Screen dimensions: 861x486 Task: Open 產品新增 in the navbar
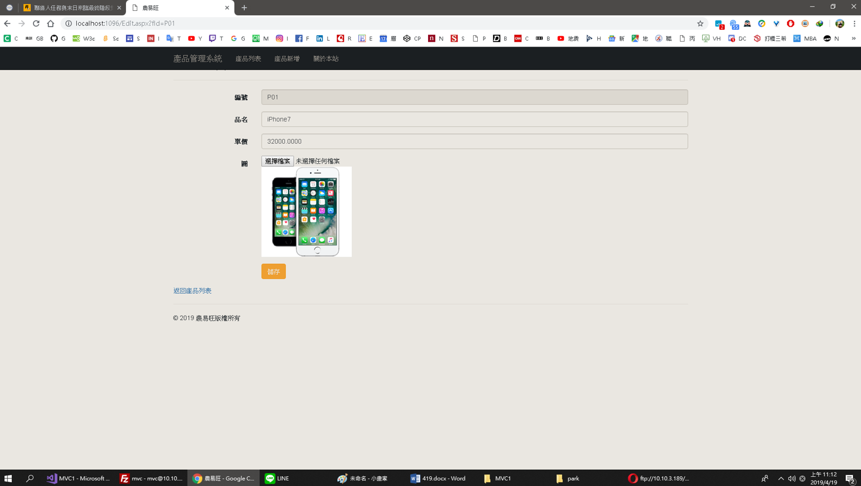click(287, 58)
